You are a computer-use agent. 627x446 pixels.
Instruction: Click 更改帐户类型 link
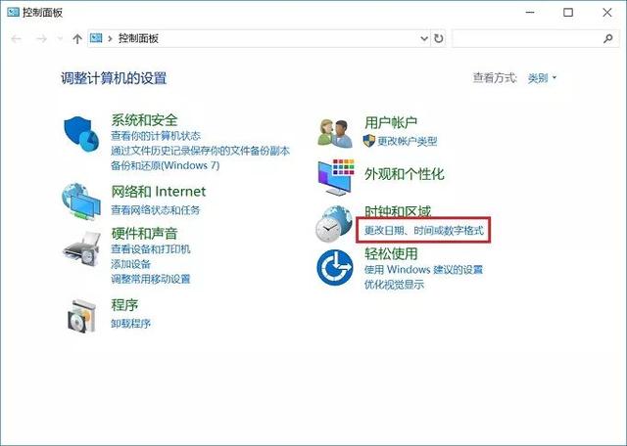pos(408,141)
